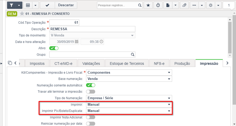Confirm changes with the checkmark button

[47, 5]
